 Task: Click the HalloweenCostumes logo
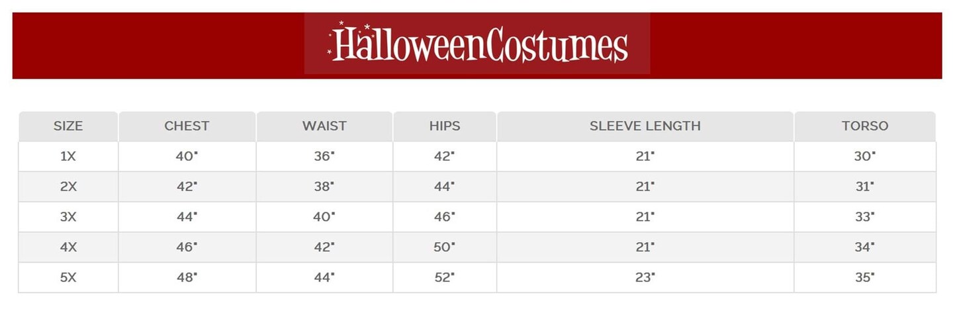coord(477,44)
